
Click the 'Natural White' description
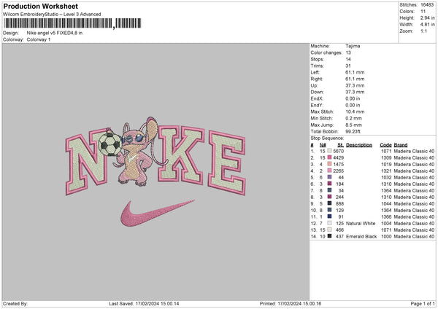tap(361, 223)
